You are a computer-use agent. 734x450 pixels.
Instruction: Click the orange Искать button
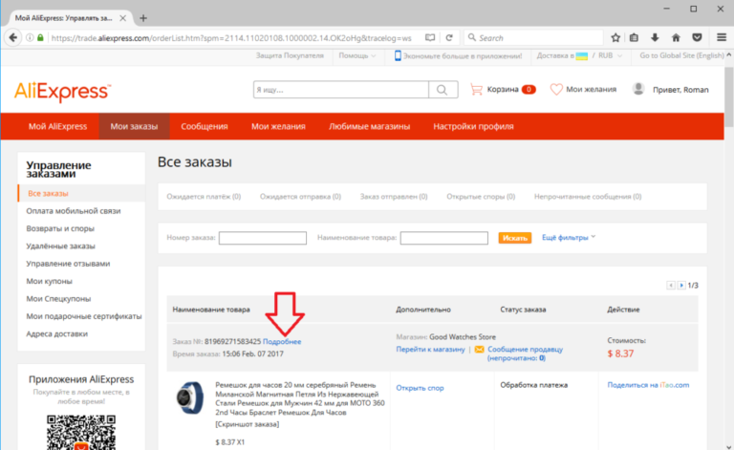515,238
